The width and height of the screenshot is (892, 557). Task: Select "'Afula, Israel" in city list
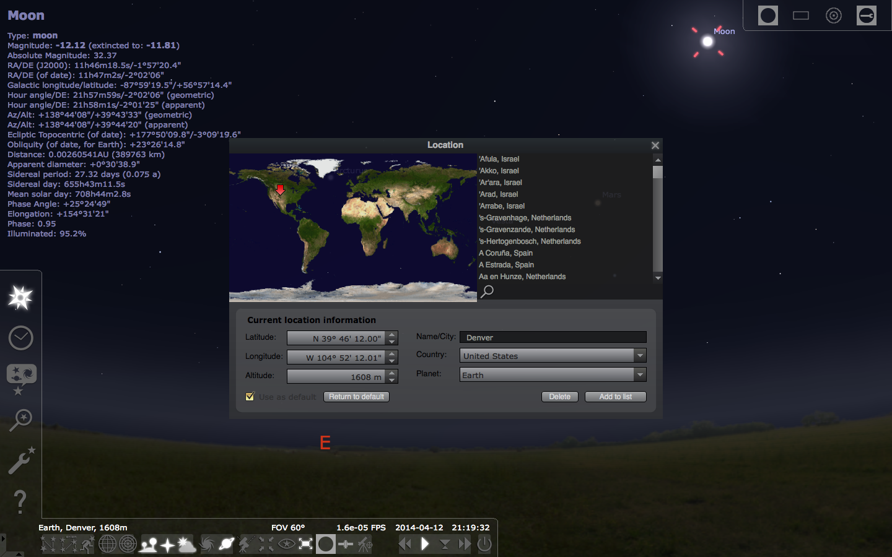coord(499,159)
